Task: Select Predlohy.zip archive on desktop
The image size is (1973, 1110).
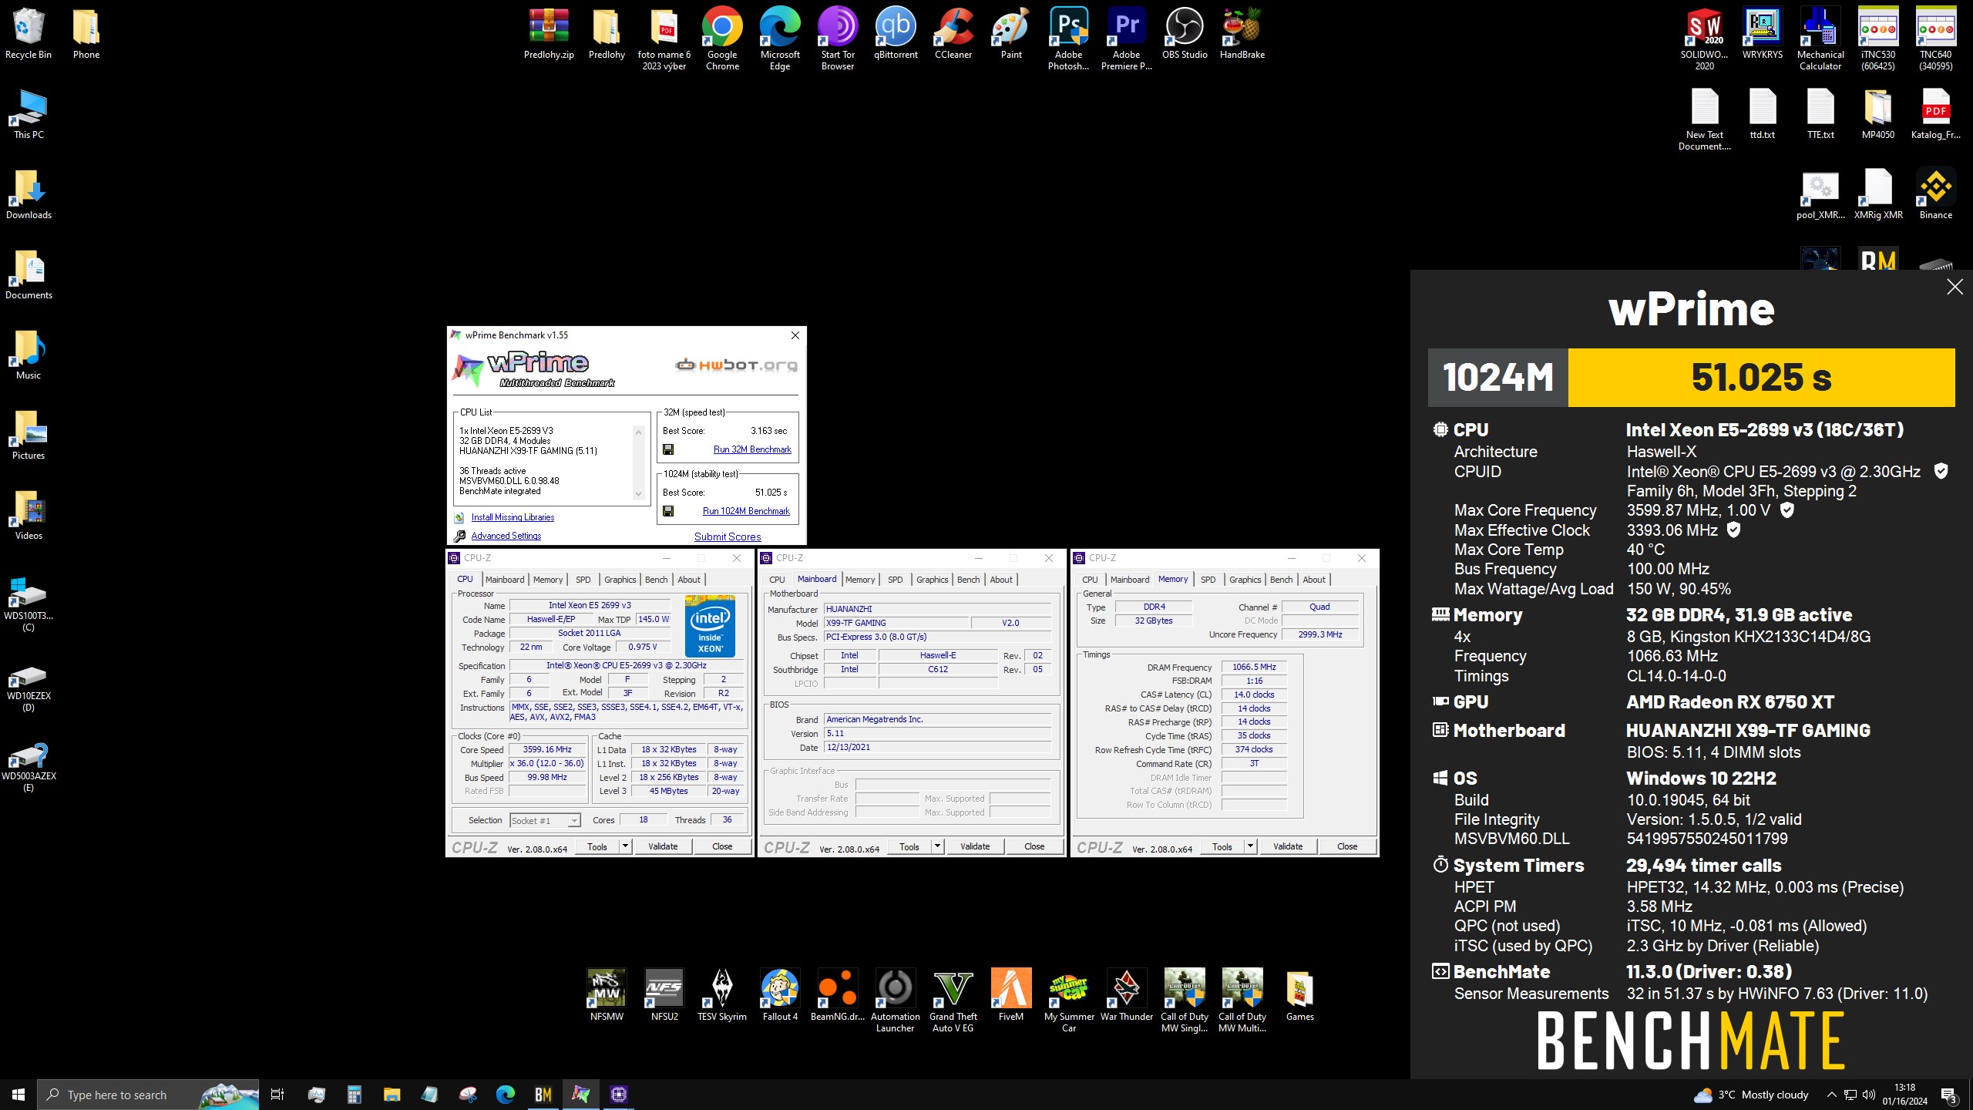Action: pyautogui.click(x=549, y=33)
